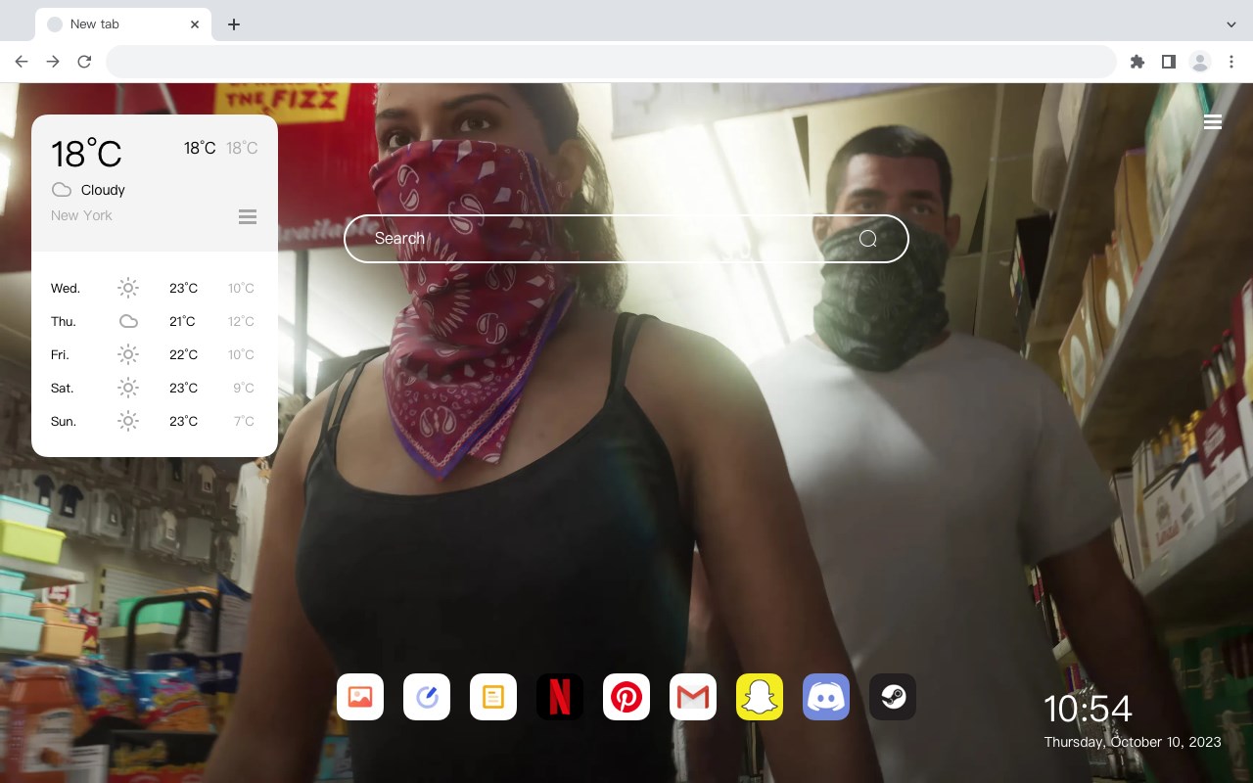Click the large 18°C current temperature
Image resolution: width=1253 pixels, height=783 pixels.
(86, 154)
